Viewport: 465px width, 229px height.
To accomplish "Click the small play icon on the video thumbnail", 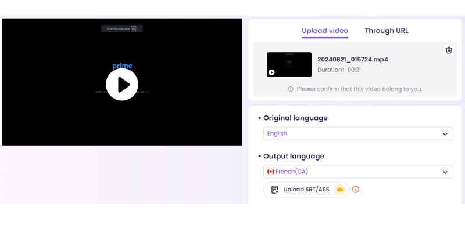I will pyautogui.click(x=271, y=72).
